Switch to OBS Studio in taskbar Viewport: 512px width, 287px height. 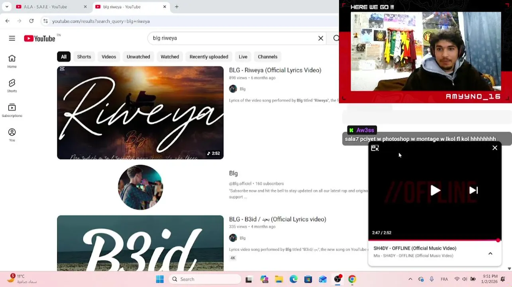click(338, 279)
